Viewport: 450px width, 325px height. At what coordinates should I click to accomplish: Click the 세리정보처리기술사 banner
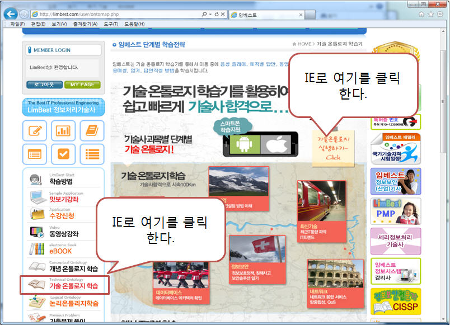[396, 241]
